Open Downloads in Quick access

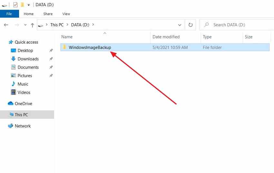pos(28,59)
